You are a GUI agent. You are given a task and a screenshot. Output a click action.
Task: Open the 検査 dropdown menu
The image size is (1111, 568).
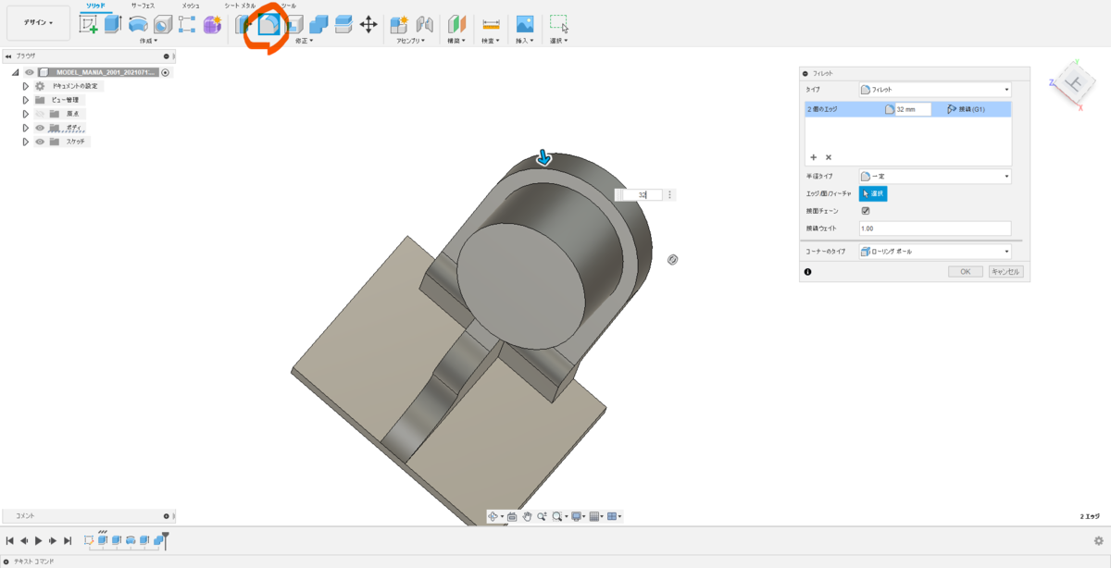click(491, 41)
